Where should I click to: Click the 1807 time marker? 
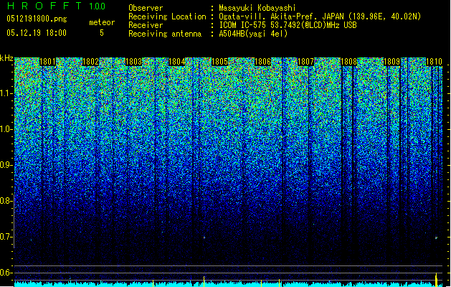pos(305,62)
